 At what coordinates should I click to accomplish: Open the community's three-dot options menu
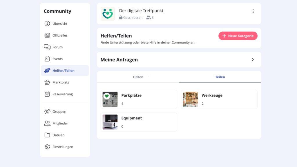click(x=253, y=11)
